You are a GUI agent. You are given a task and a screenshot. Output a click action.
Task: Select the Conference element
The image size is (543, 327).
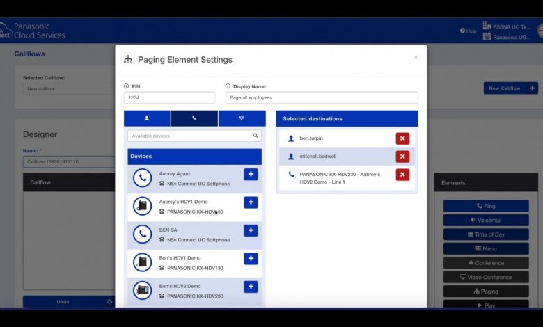(486, 262)
